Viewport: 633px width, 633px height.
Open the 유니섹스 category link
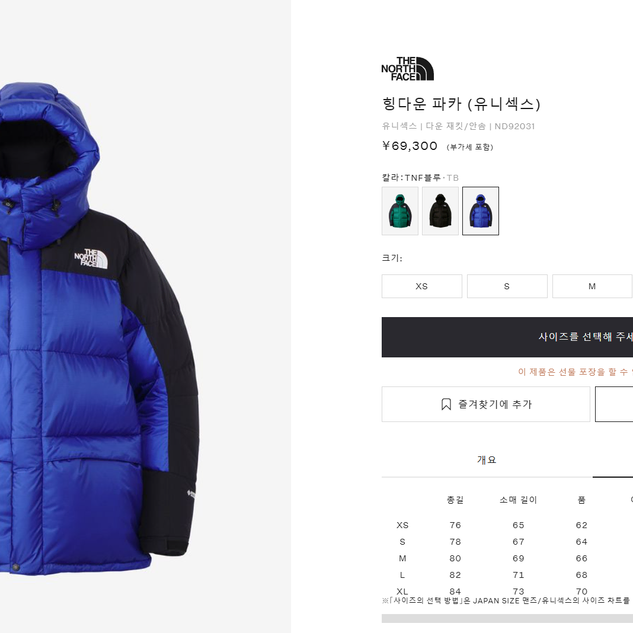(399, 126)
